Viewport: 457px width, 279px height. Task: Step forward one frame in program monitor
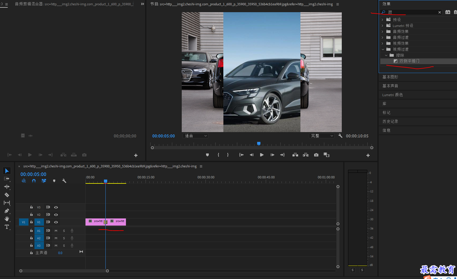[272, 155]
